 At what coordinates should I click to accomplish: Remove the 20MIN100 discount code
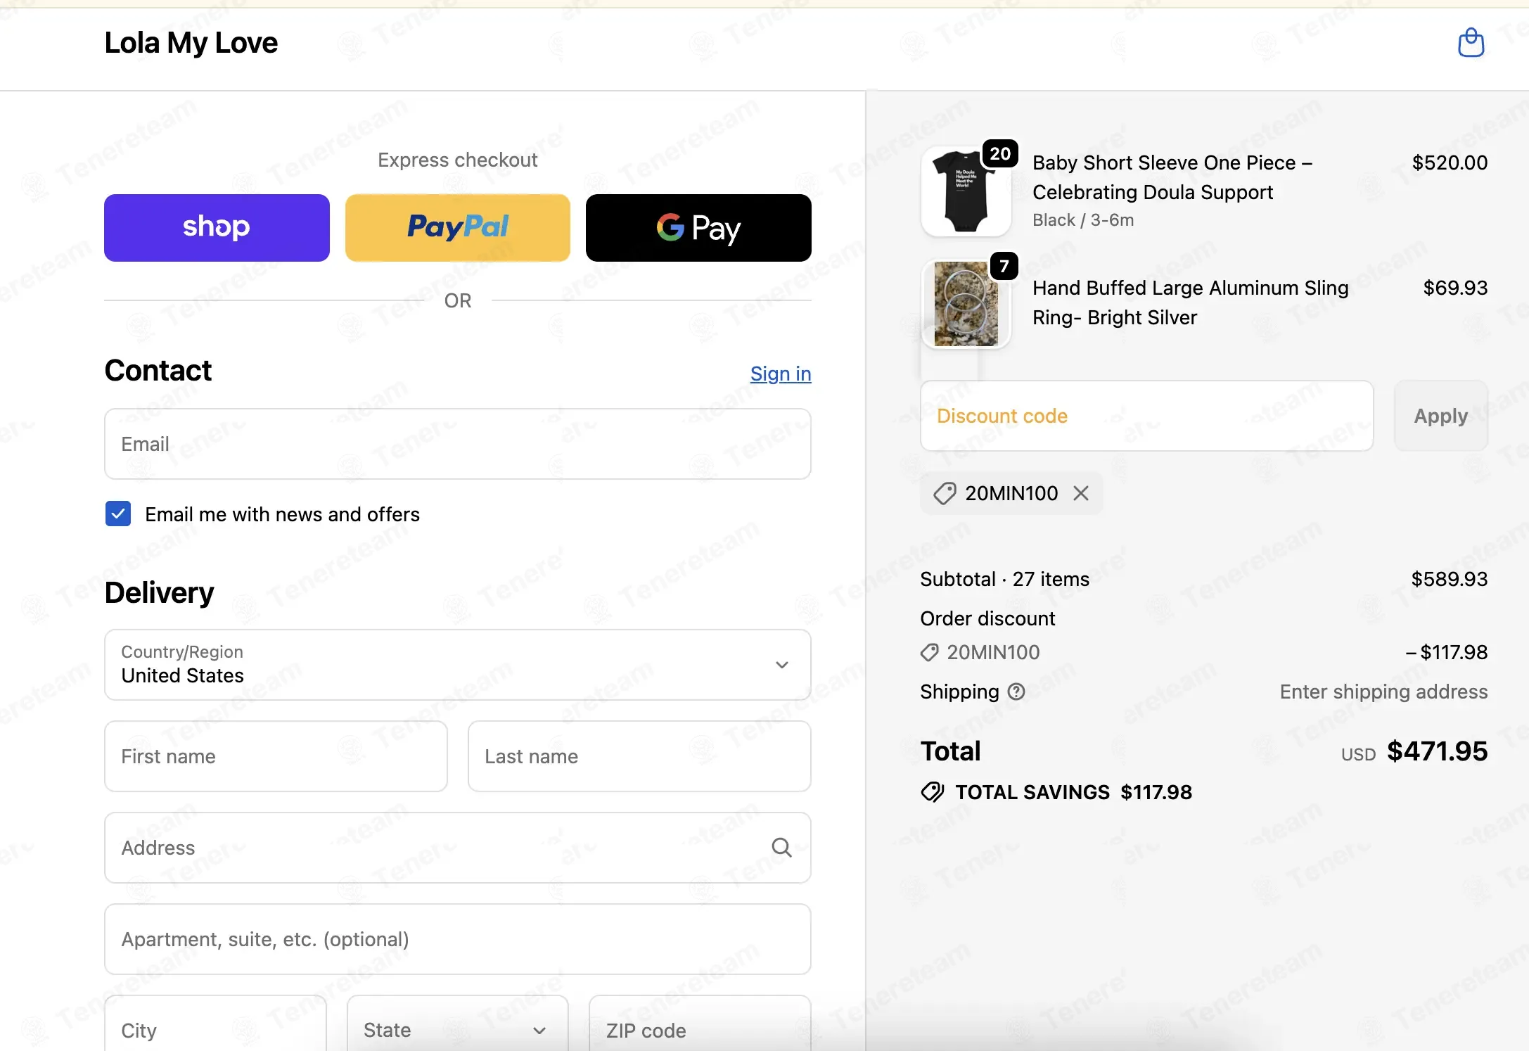coord(1081,493)
